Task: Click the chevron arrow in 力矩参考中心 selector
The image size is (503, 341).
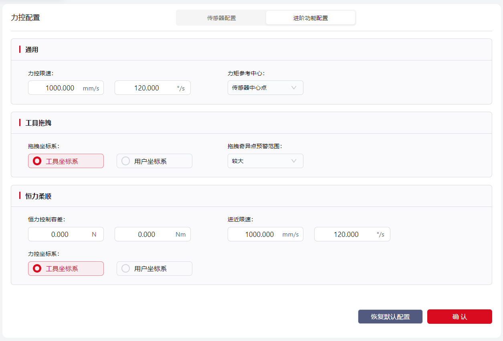Action: coord(294,88)
